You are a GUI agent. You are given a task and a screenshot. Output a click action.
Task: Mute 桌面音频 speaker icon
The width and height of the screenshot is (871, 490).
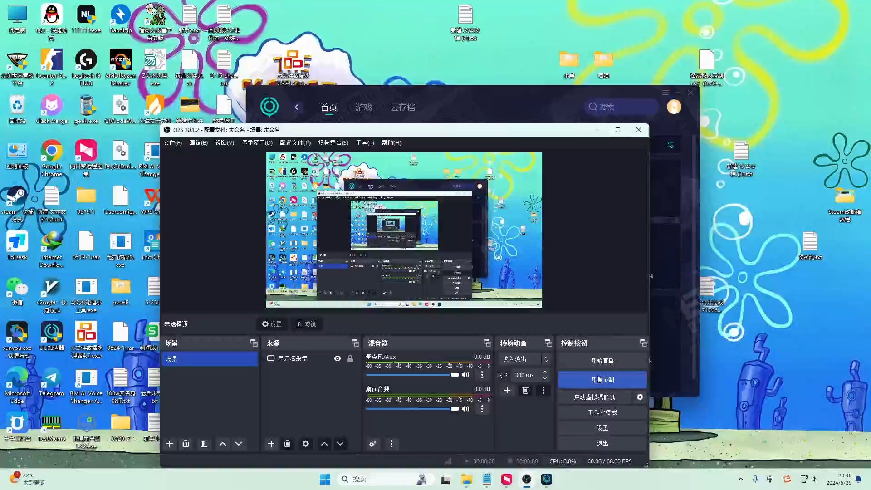click(x=465, y=409)
